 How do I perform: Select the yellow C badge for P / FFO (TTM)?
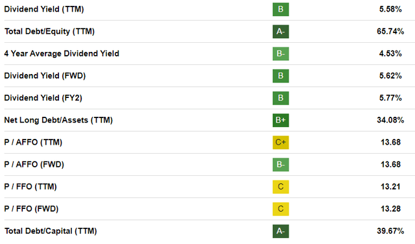coord(281,187)
